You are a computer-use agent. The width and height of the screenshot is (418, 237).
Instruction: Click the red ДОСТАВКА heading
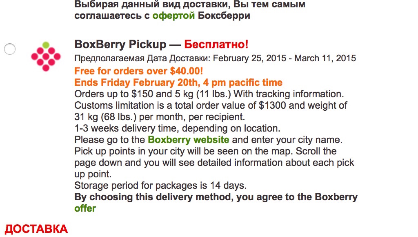click(36, 229)
